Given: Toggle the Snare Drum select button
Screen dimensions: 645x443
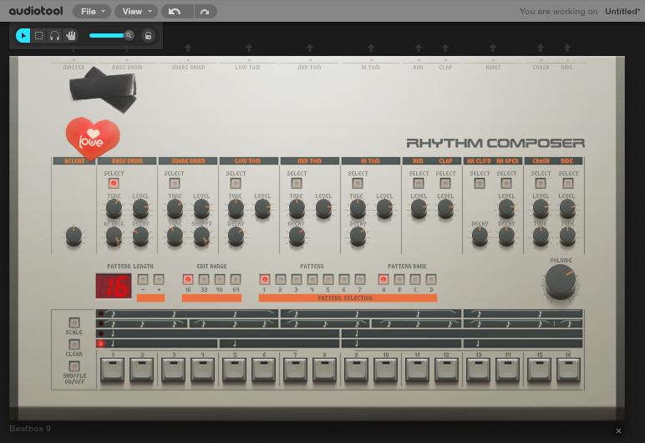Looking at the screenshot, I should tap(175, 183).
